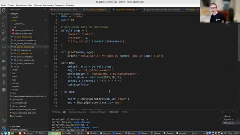Open Explorer panel more actions menu
240x135 pixels.
(45, 9)
